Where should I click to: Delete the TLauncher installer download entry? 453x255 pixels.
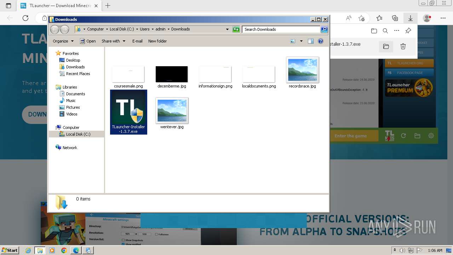(x=403, y=46)
